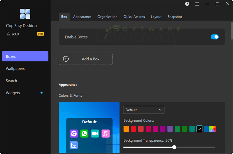Viewport: 233px width, 154px height.
Task: Click the Background Transparency slider handle
Action: [x=174, y=147]
